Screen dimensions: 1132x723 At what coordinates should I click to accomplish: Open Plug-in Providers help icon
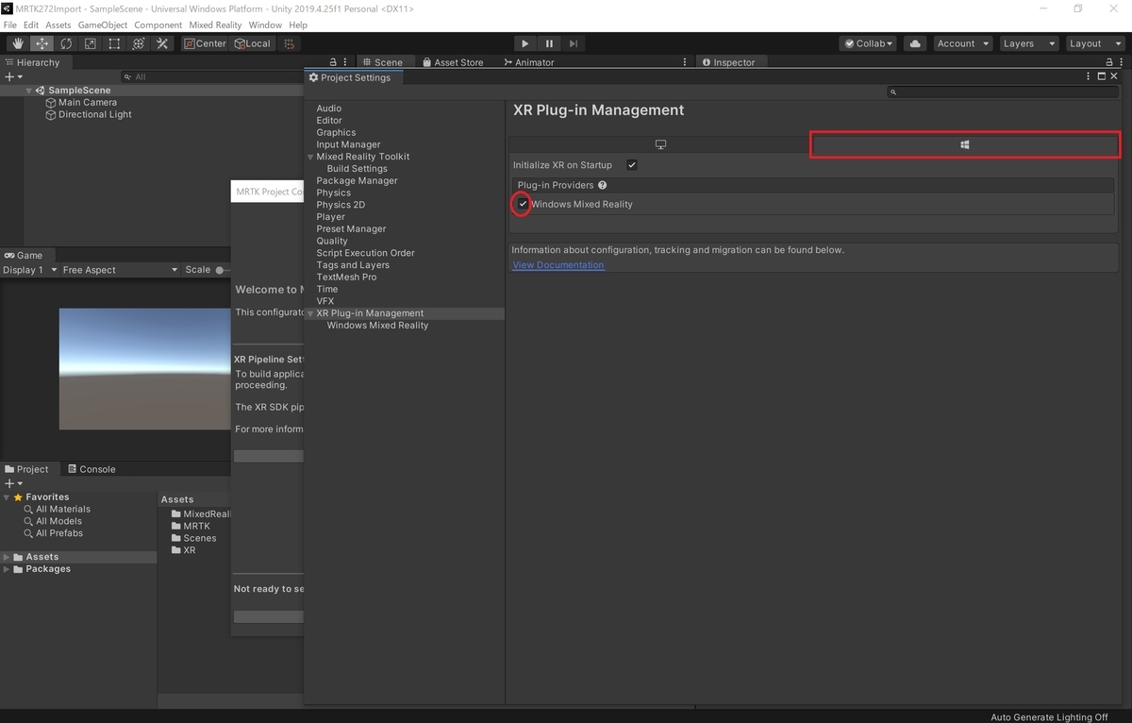[x=602, y=185]
